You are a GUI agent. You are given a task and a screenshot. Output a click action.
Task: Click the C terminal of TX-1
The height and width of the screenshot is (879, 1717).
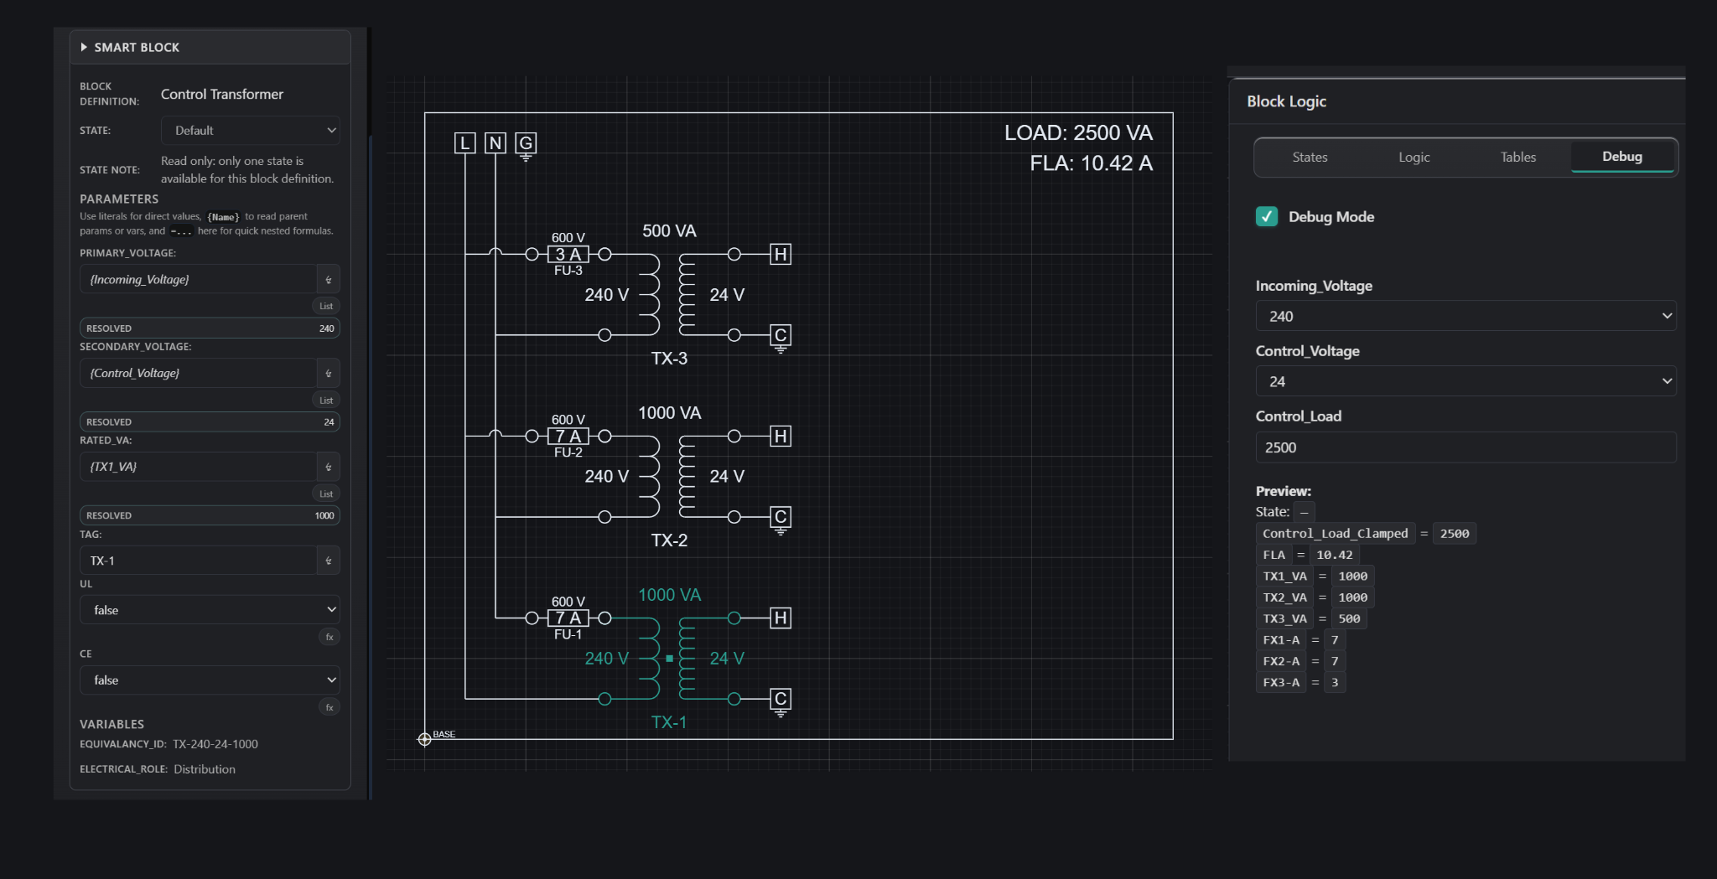tap(781, 701)
